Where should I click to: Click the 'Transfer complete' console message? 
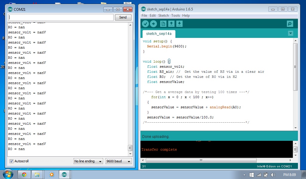point(159,149)
